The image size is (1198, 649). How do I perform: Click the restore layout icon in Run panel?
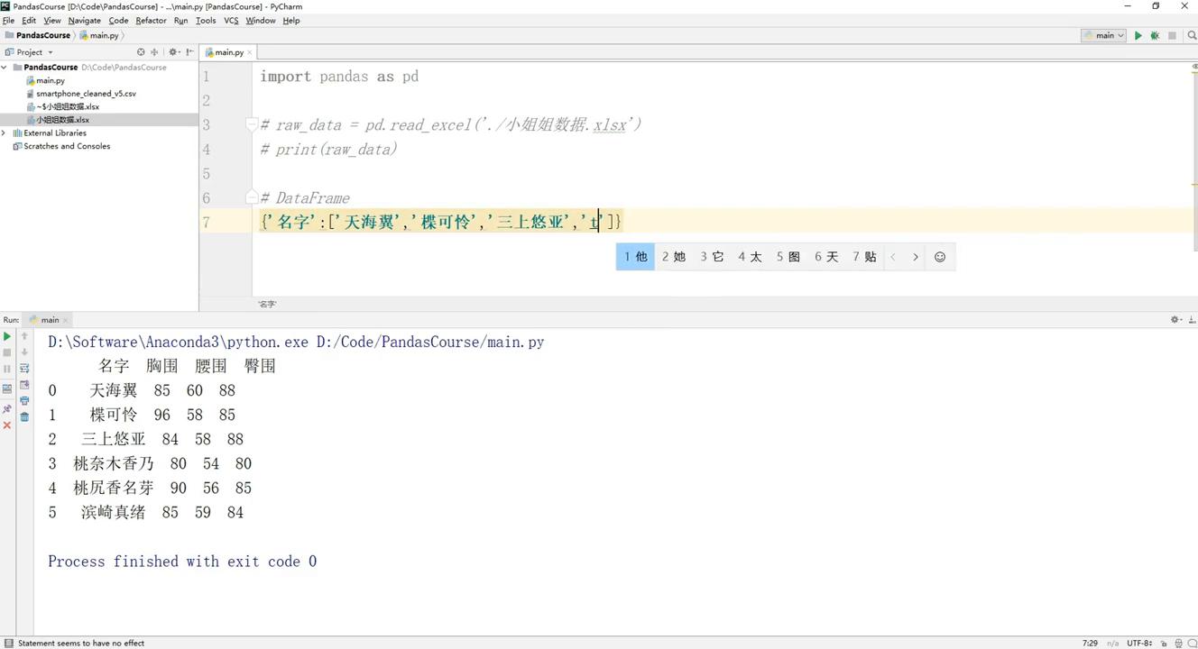[x=7, y=388]
